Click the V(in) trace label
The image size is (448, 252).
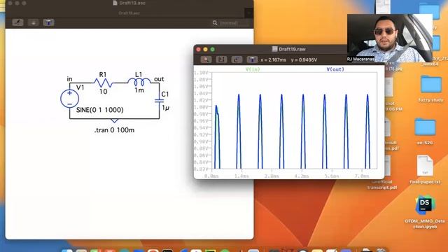tap(253, 69)
